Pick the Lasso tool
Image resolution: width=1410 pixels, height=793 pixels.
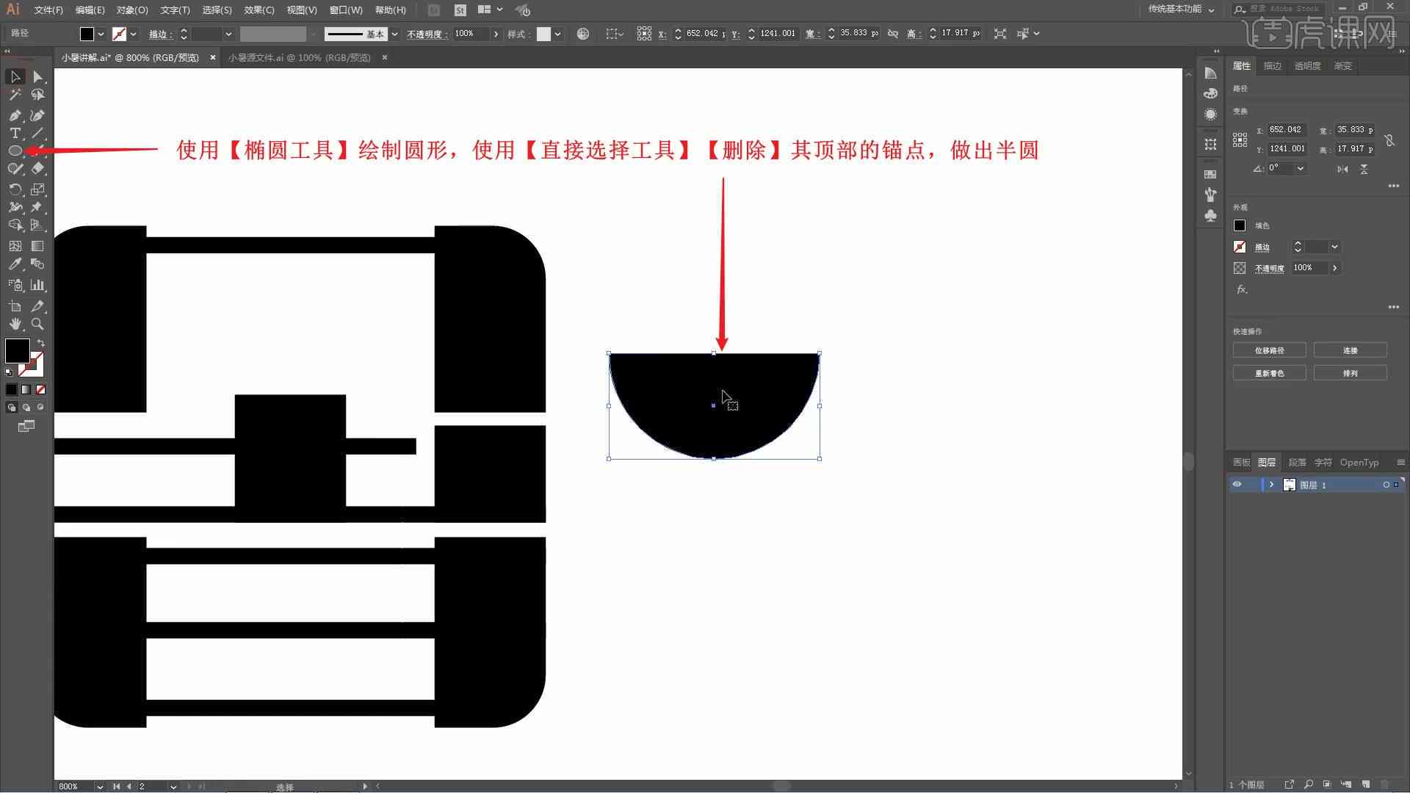[x=37, y=95]
